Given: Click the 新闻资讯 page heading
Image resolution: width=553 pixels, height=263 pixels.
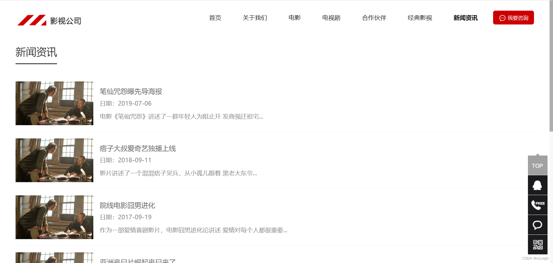Looking at the screenshot, I should coord(36,52).
